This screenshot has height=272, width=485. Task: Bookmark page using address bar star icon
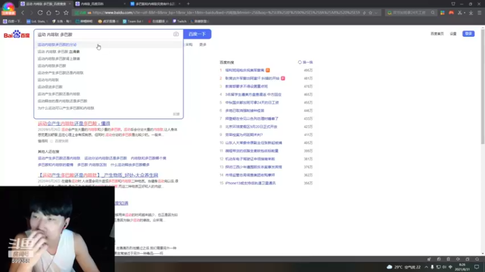click(x=370, y=13)
